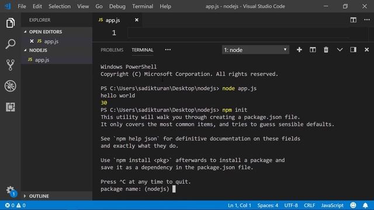Move the panel position icon
The width and height of the screenshot is (374, 210).
(x=353, y=50)
